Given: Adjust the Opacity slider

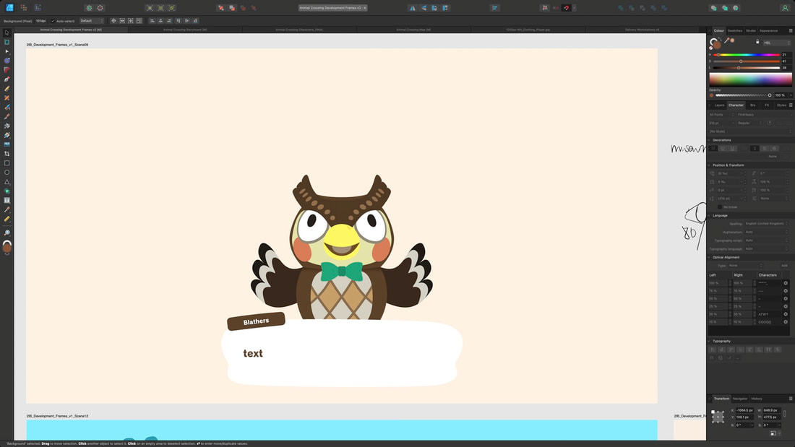Looking at the screenshot, I should (x=743, y=95).
